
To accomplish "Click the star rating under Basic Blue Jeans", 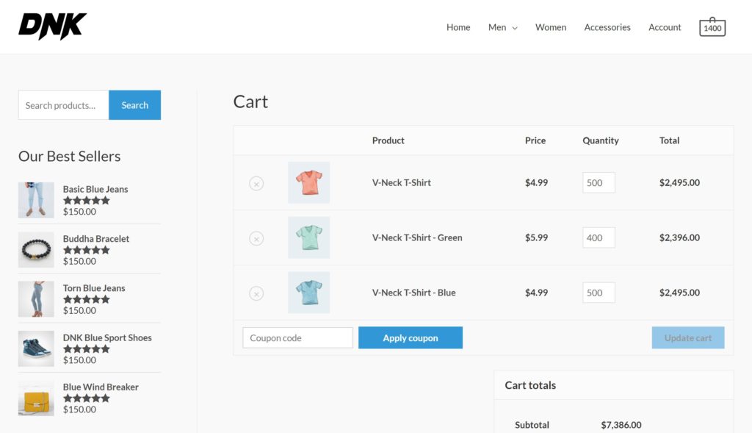I will click(x=87, y=201).
